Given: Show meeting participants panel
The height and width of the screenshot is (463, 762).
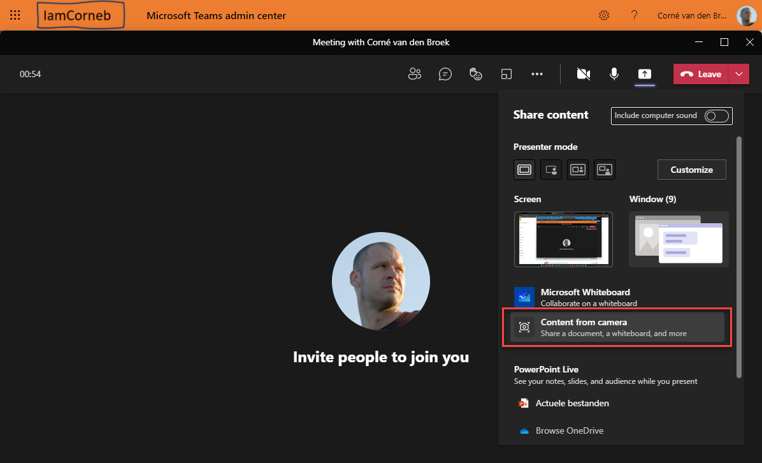Looking at the screenshot, I should coord(415,74).
